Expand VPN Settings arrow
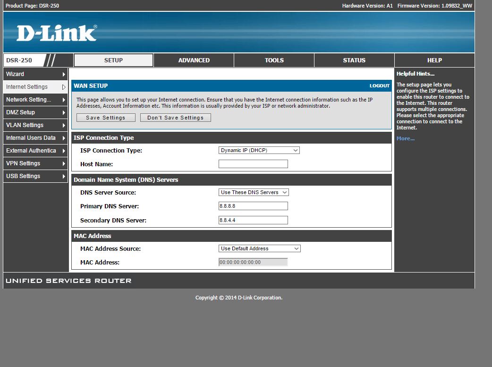The image size is (492, 367). coord(64,163)
